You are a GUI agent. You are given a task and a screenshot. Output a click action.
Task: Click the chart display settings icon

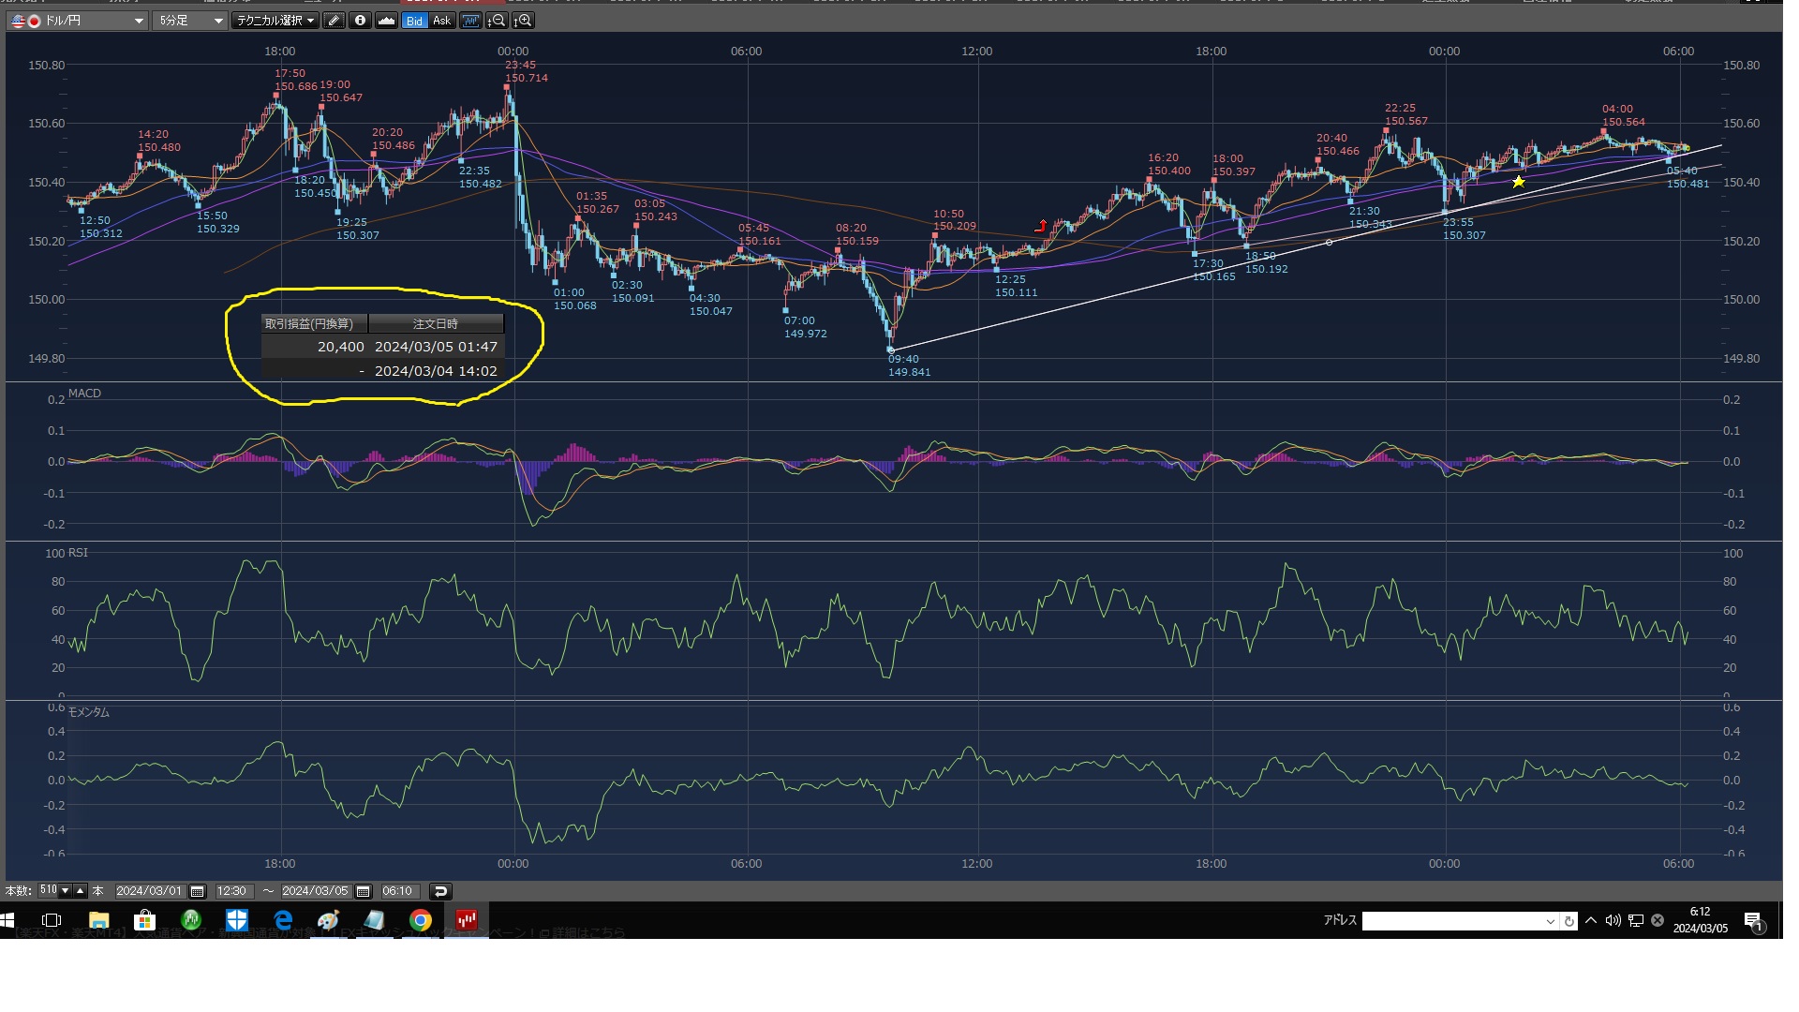(470, 21)
